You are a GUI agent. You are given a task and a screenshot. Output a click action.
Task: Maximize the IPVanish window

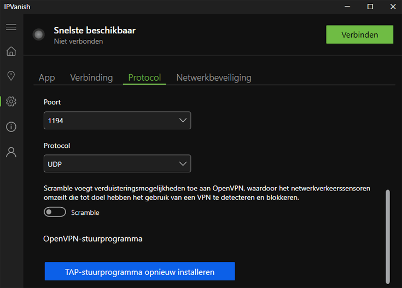[x=370, y=7]
